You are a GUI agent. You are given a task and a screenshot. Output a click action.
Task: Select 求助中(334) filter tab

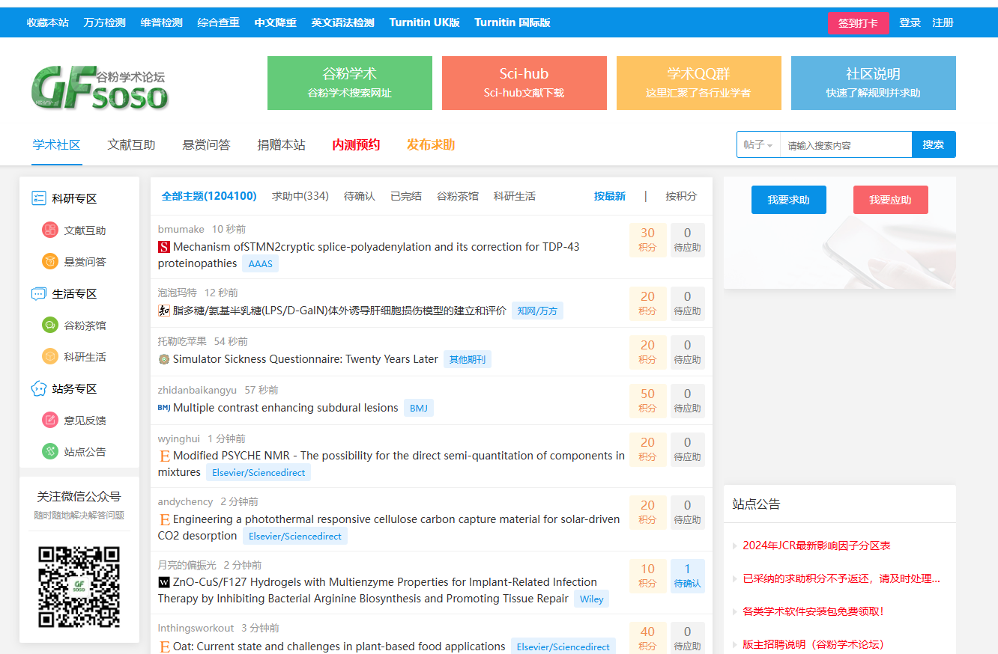tap(300, 196)
